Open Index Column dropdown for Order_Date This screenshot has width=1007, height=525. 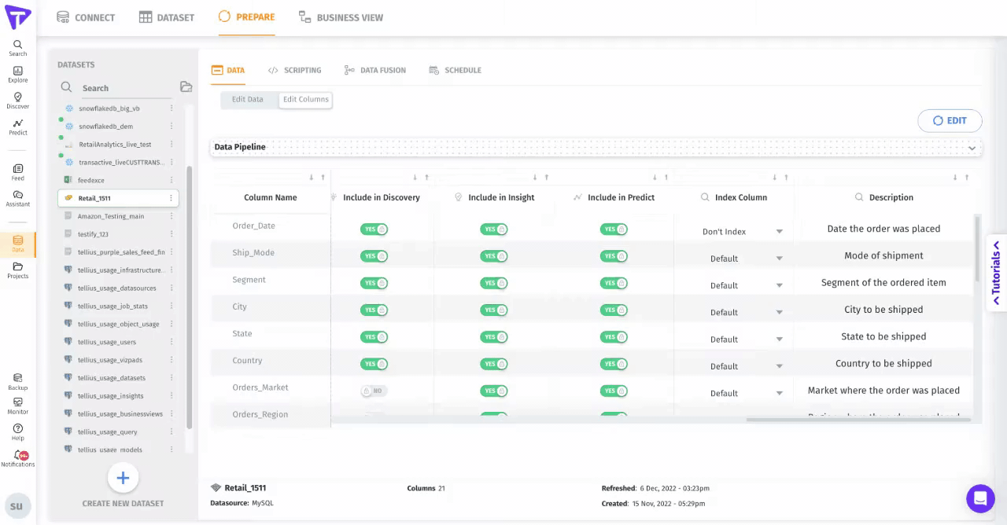pyautogui.click(x=741, y=232)
